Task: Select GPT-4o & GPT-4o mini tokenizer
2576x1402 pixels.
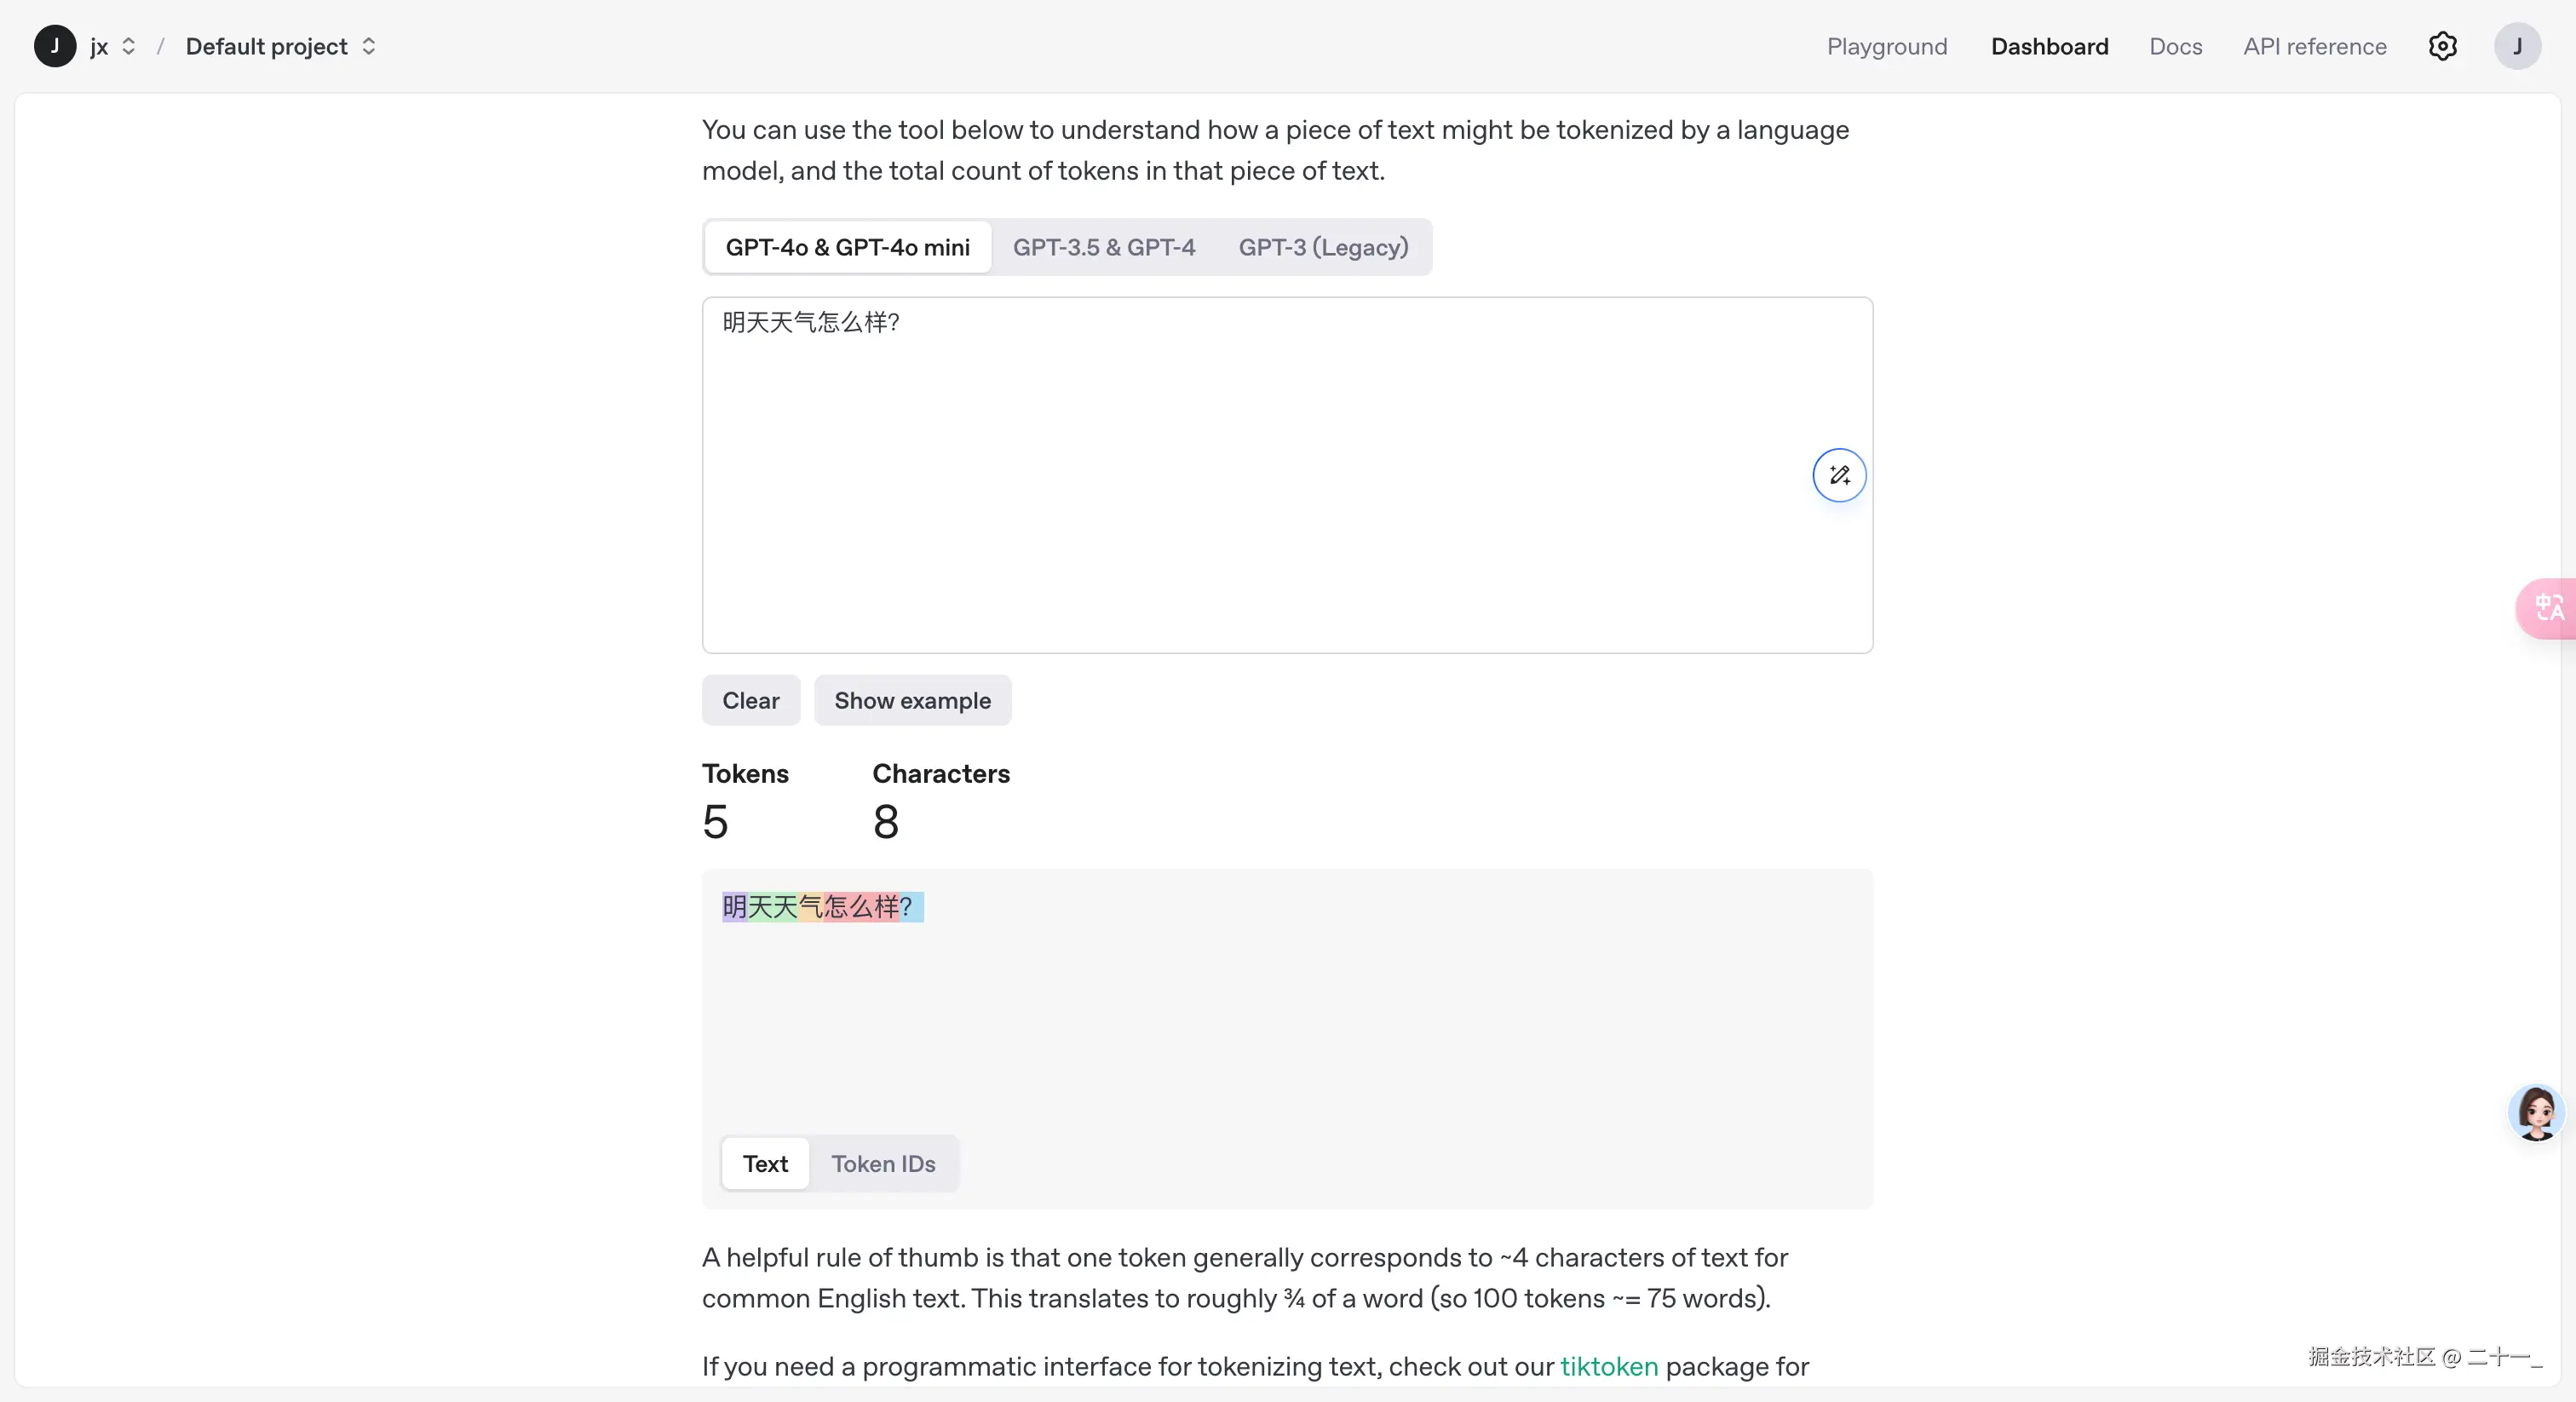Action: tap(847, 247)
